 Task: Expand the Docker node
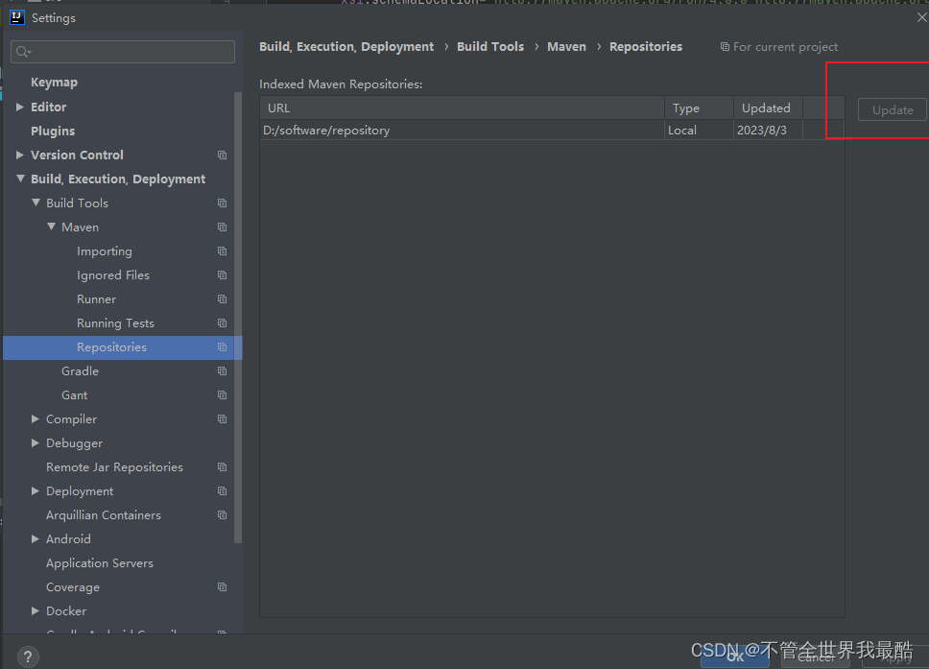coord(35,610)
